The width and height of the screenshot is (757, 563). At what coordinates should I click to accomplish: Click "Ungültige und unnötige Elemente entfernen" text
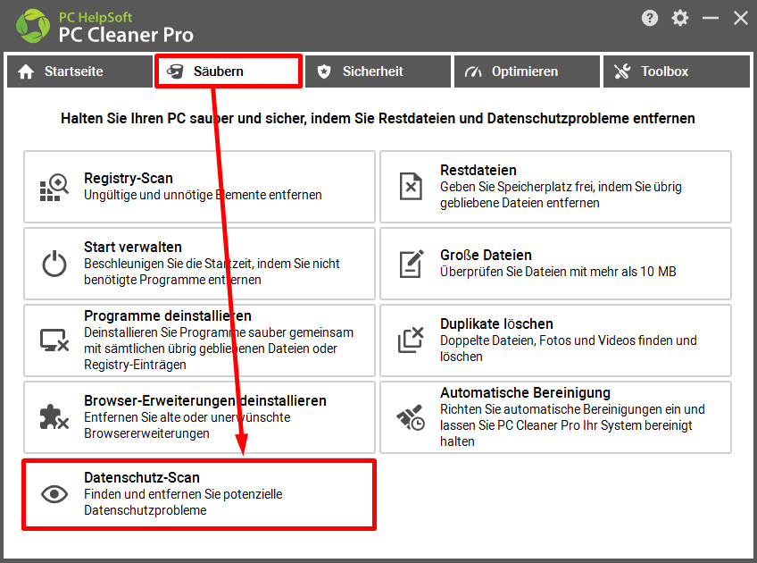(203, 195)
